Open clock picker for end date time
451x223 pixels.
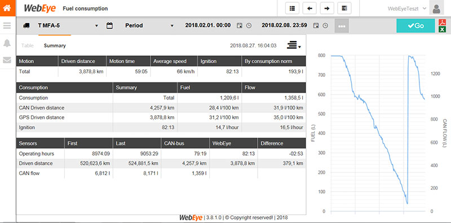(325, 25)
